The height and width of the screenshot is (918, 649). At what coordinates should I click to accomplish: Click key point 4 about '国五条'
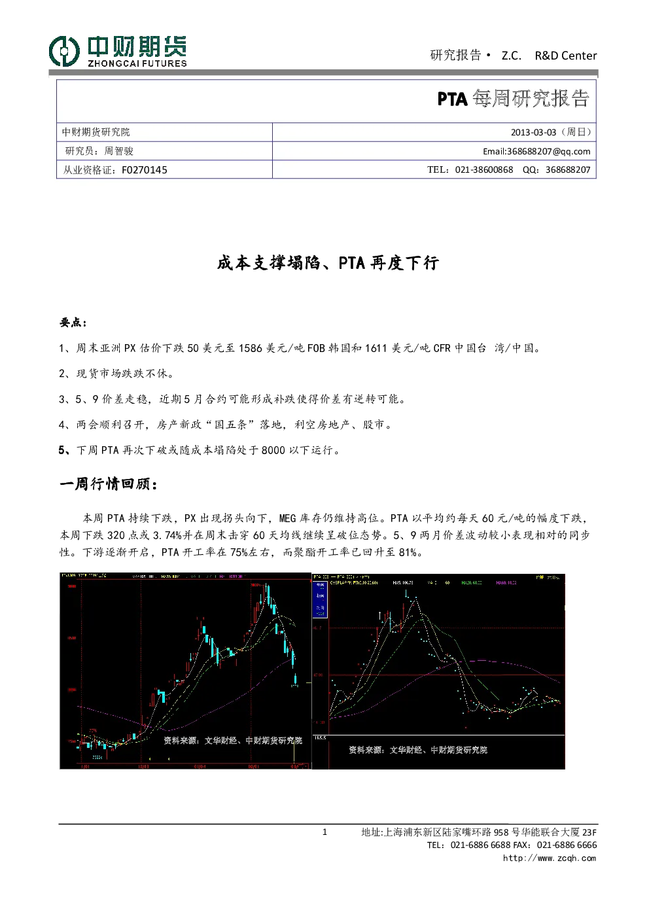(x=227, y=425)
